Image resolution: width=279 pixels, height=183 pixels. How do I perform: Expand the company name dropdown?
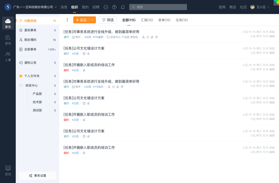coord(56,7)
